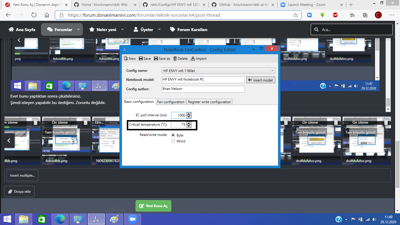
Task: Open Forum Kuralları in forum navigation
Action: (x=189, y=30)
